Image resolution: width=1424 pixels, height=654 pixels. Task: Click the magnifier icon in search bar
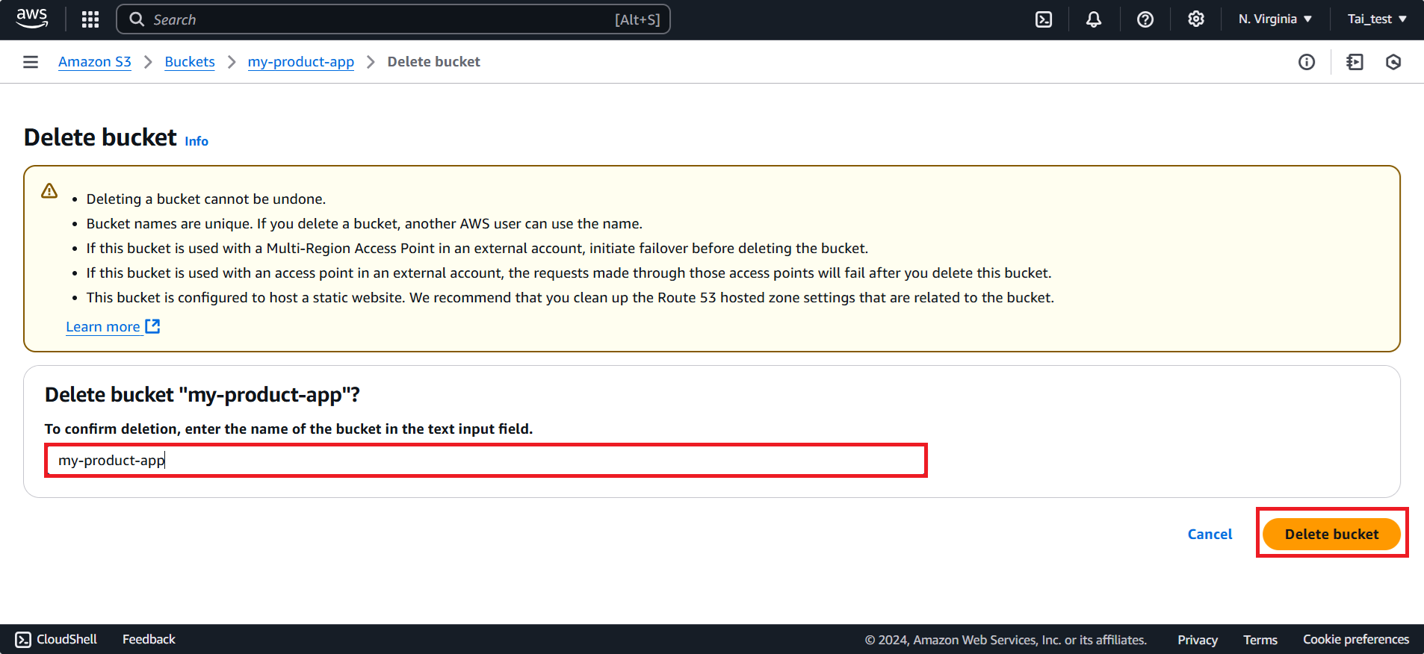137,19
